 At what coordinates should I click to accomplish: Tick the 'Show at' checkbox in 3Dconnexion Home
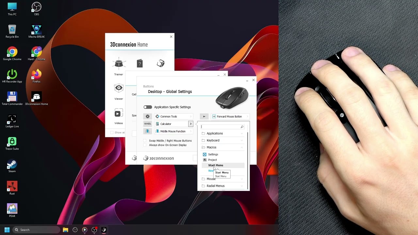(112, 133)
